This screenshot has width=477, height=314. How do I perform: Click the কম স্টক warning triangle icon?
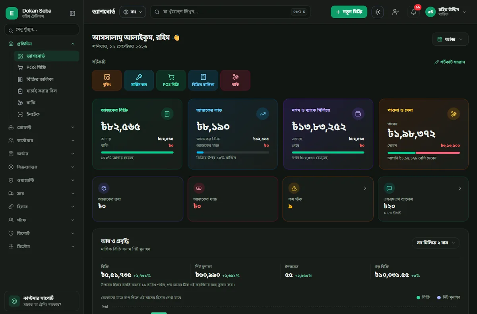pyautogui.click(x=294, y=188)
